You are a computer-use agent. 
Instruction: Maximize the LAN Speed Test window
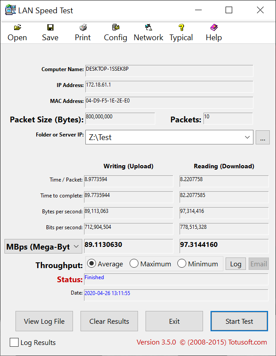point(229,10)
